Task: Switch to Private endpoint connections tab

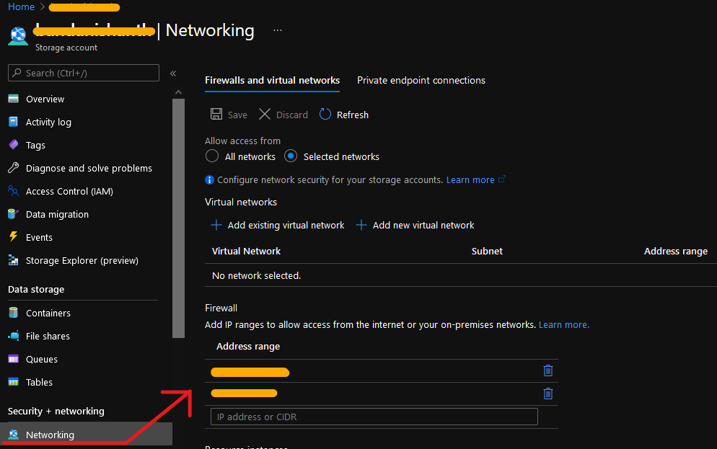Action: [x=421, y=81]
